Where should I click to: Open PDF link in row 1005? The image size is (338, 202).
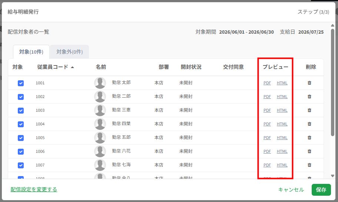[267, 138]
